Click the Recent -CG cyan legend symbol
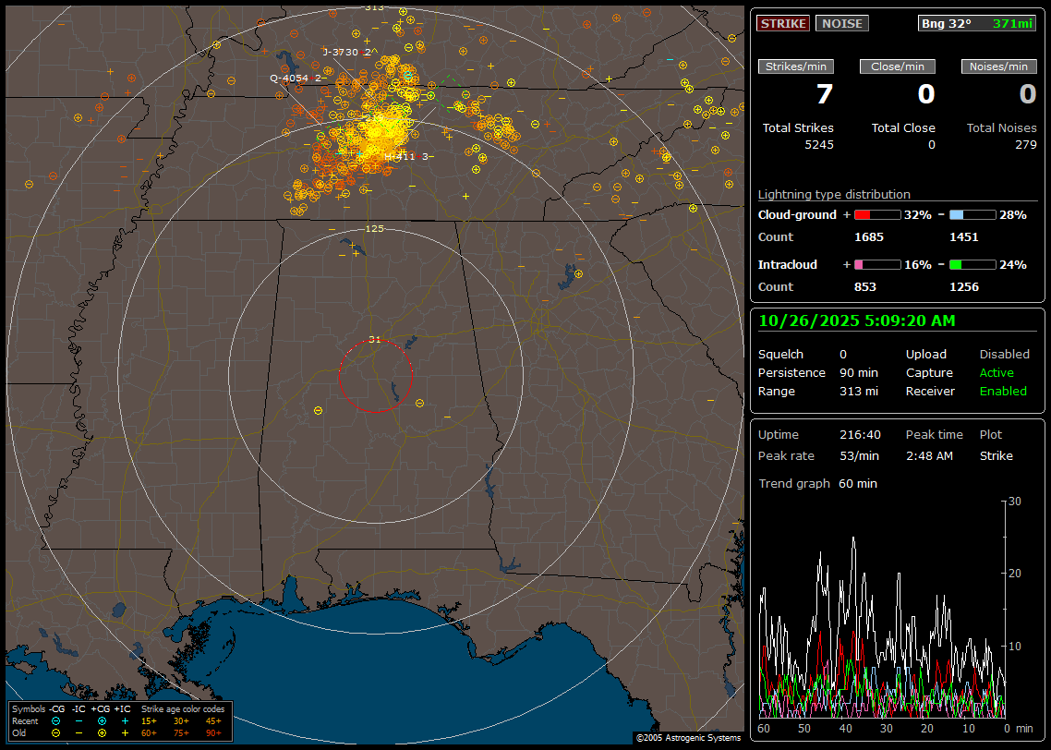This screenshot has height=750, width=1051. click(56, 720)
